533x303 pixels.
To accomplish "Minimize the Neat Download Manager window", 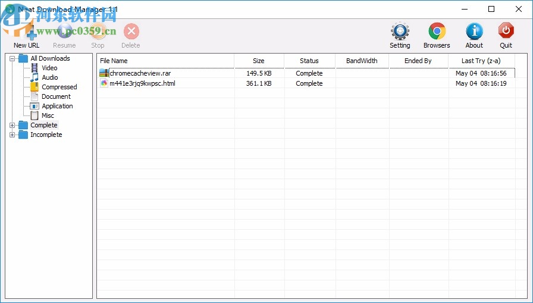I will point(465,9).
